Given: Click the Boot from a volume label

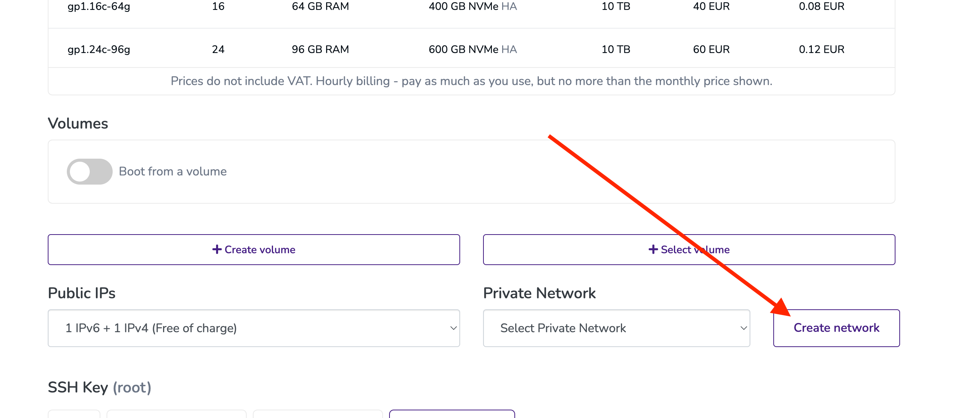Looking at the screenshot, I should pyautogui.click(x=173, y=172).
